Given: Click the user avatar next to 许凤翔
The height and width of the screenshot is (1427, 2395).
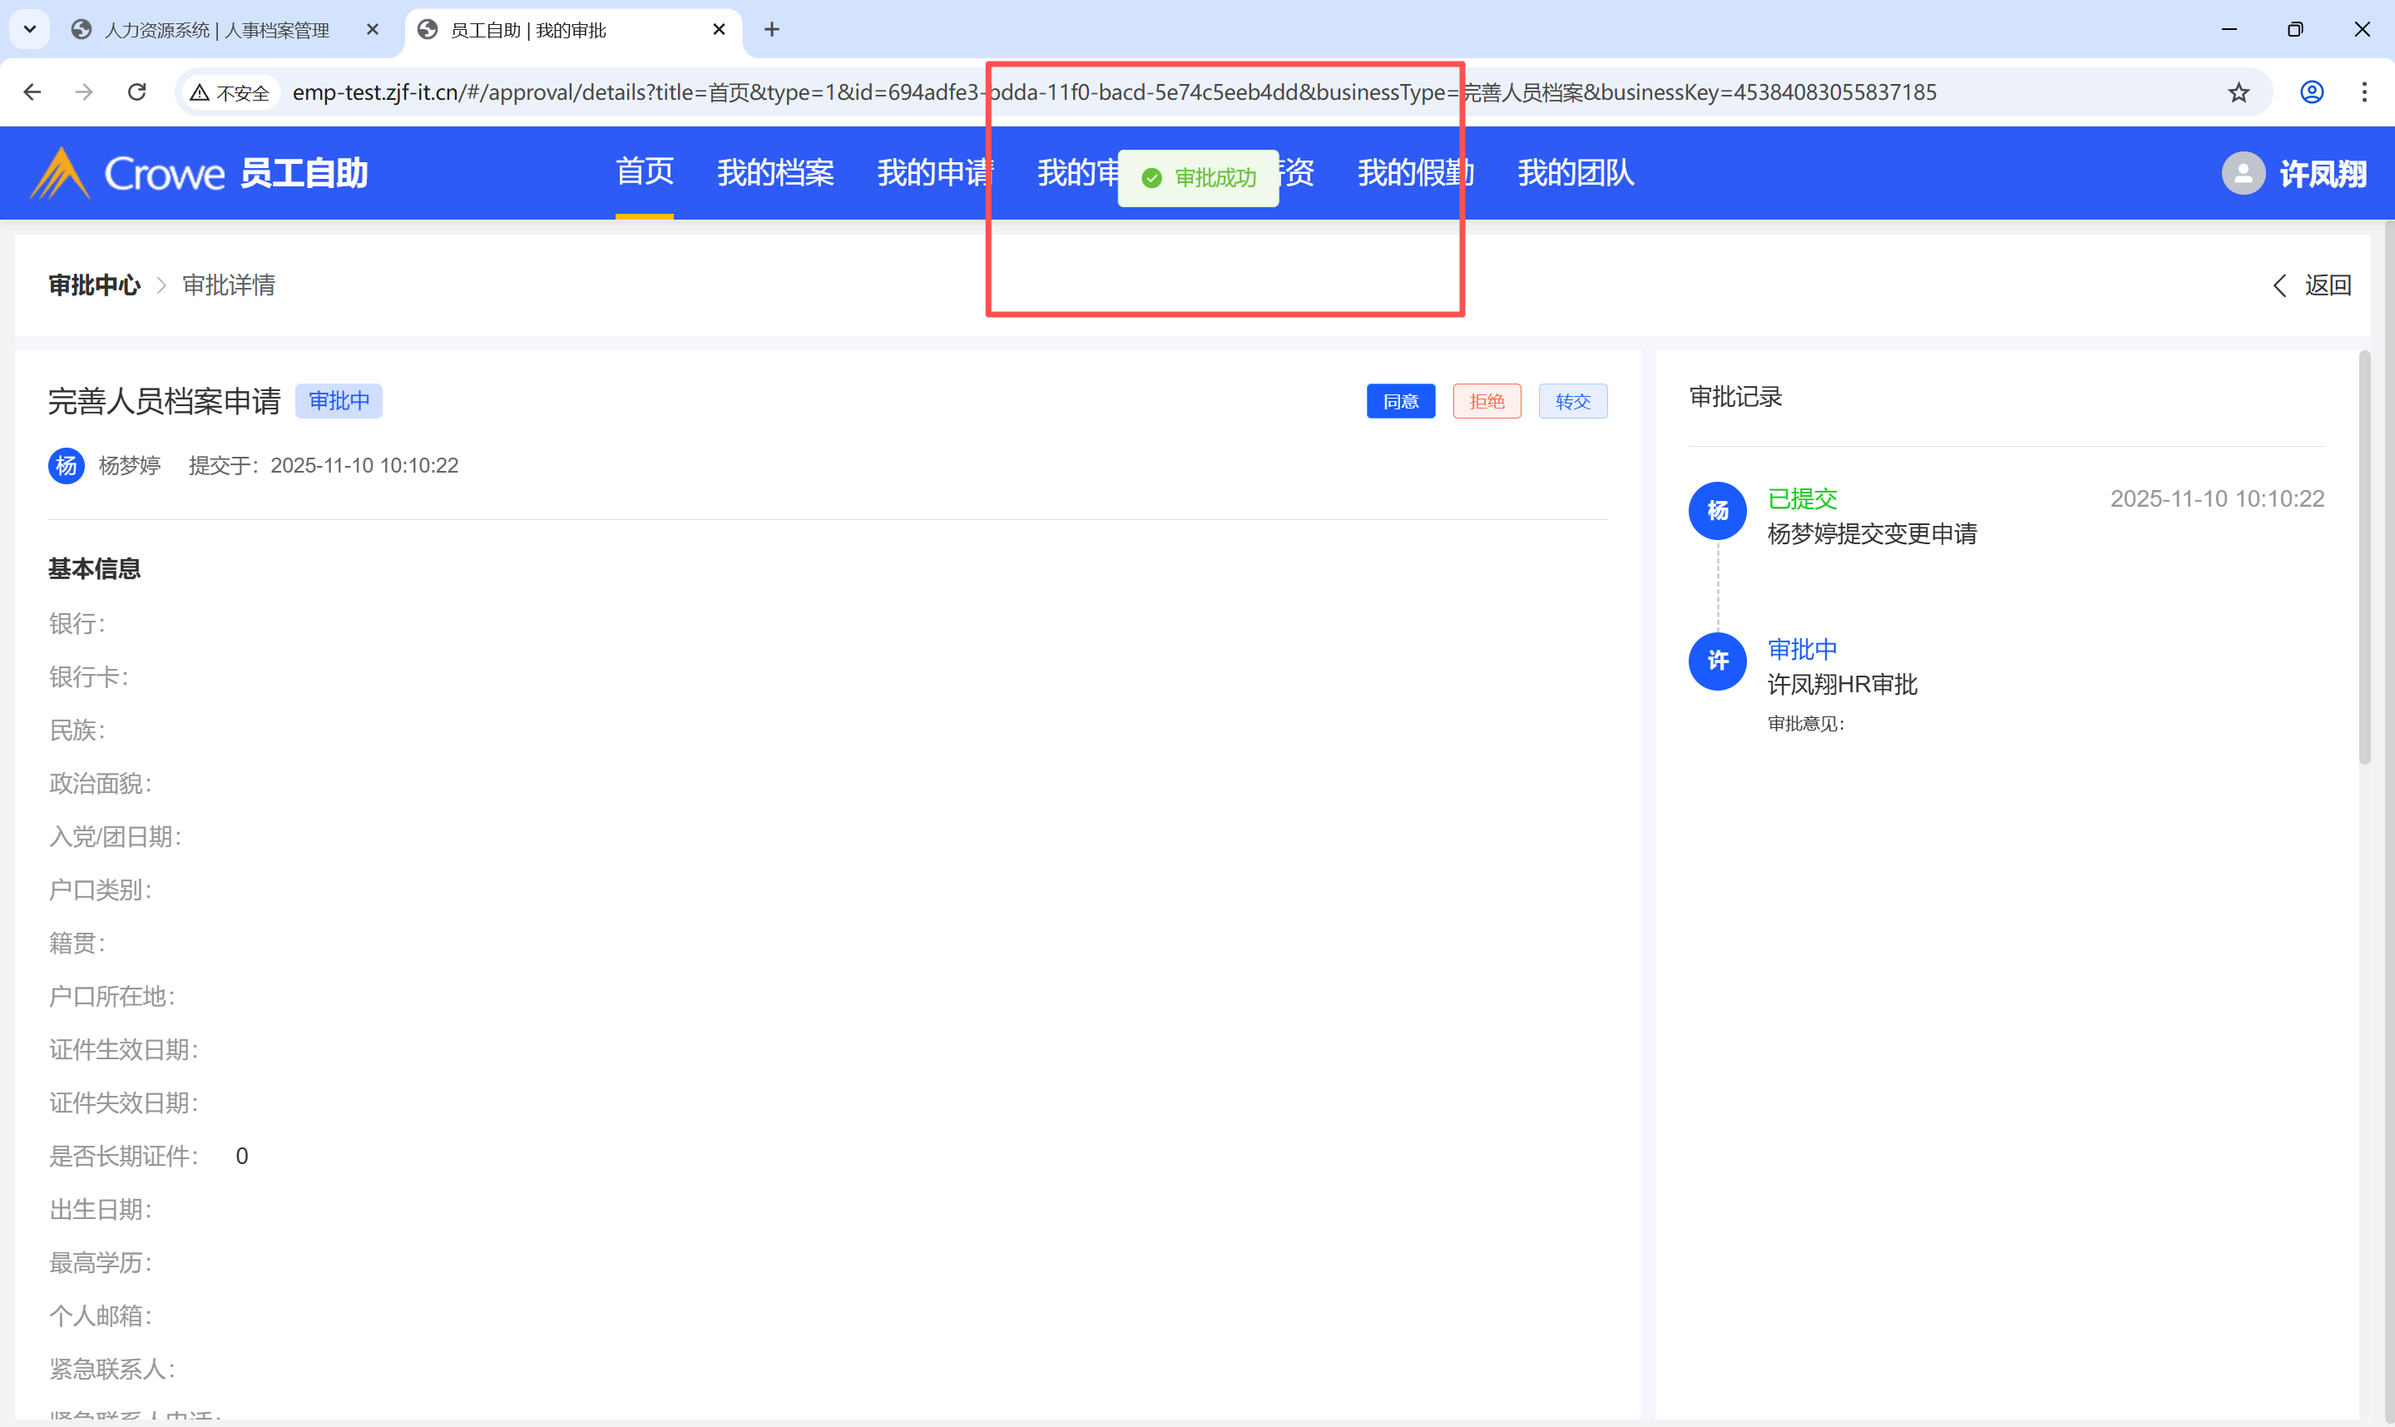Looking at the screenshot, I should coord(2243,174).
